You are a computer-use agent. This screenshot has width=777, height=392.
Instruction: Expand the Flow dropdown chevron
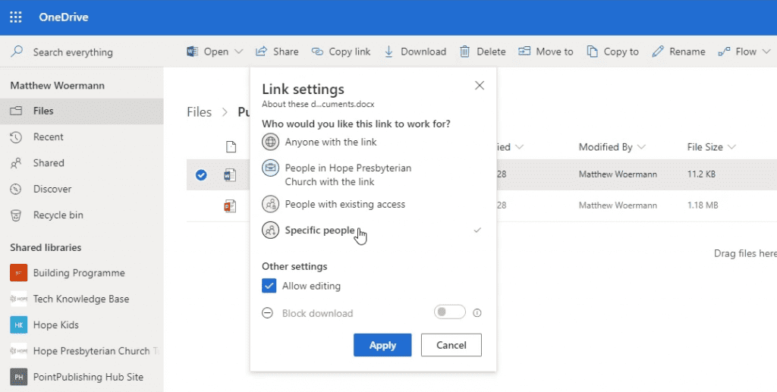click(x=766, y=52)
